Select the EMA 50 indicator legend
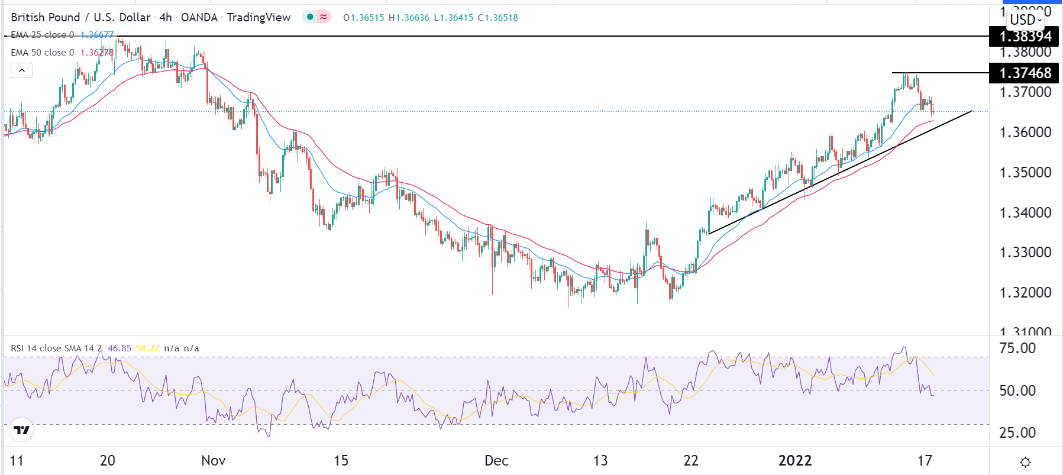This screenshot has height=475, width=1063. coord(43,53)
